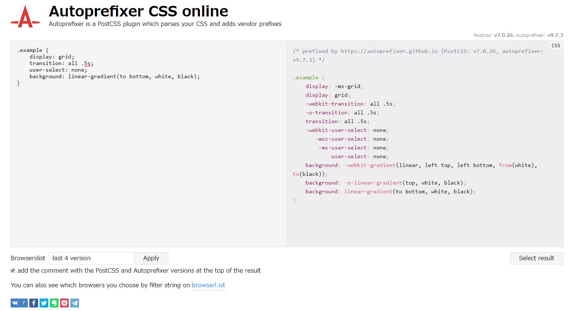581x311 pixels.
Task: Click the CSS label badge on the output pane
Action: click(556, 45)
